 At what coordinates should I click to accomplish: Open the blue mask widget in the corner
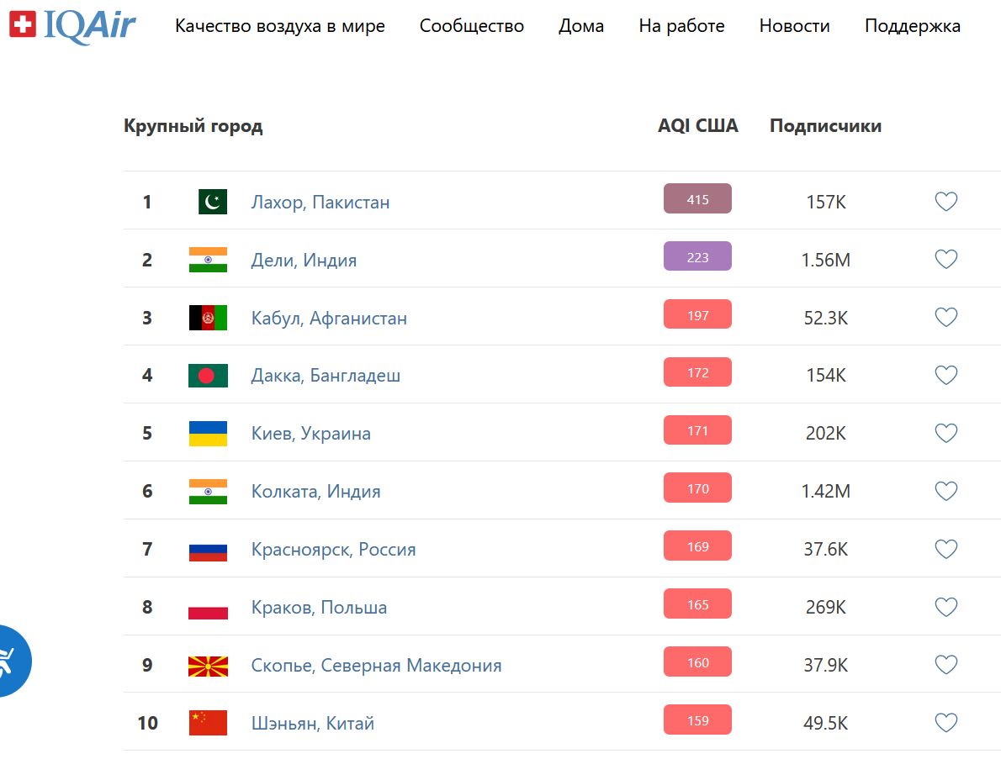pos(13,661)
